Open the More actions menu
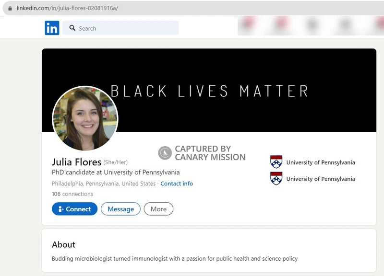Image resolution: width=384 pixels, height=276 pixels. [x=158, y=209]
